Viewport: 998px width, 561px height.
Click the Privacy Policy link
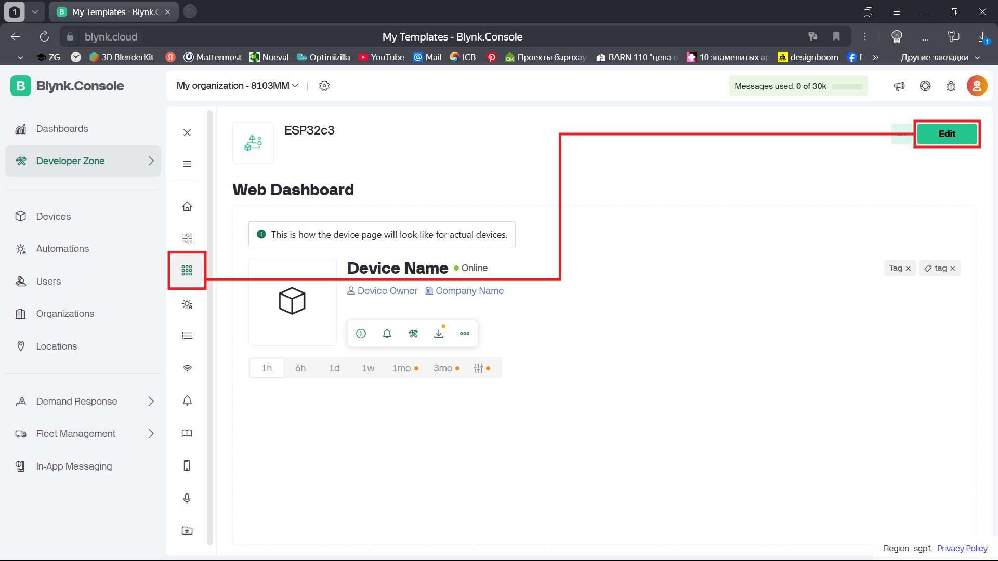click(962, 549)
